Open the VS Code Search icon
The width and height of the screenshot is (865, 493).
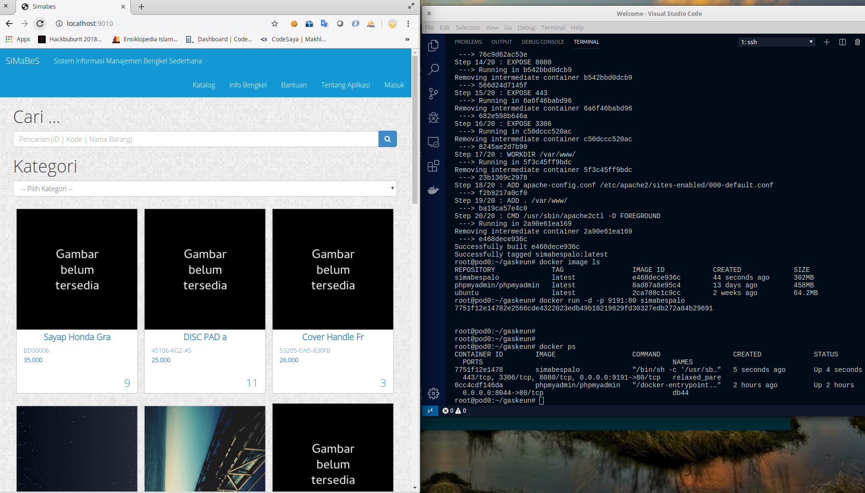click(x=433, y=70)
